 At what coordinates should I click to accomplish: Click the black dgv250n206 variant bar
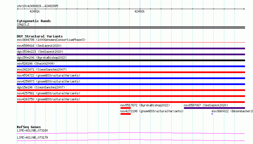pyautogui.click(x=131, y=60)
